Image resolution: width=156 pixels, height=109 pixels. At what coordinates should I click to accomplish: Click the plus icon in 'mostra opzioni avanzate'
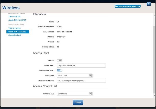[116, 6]
